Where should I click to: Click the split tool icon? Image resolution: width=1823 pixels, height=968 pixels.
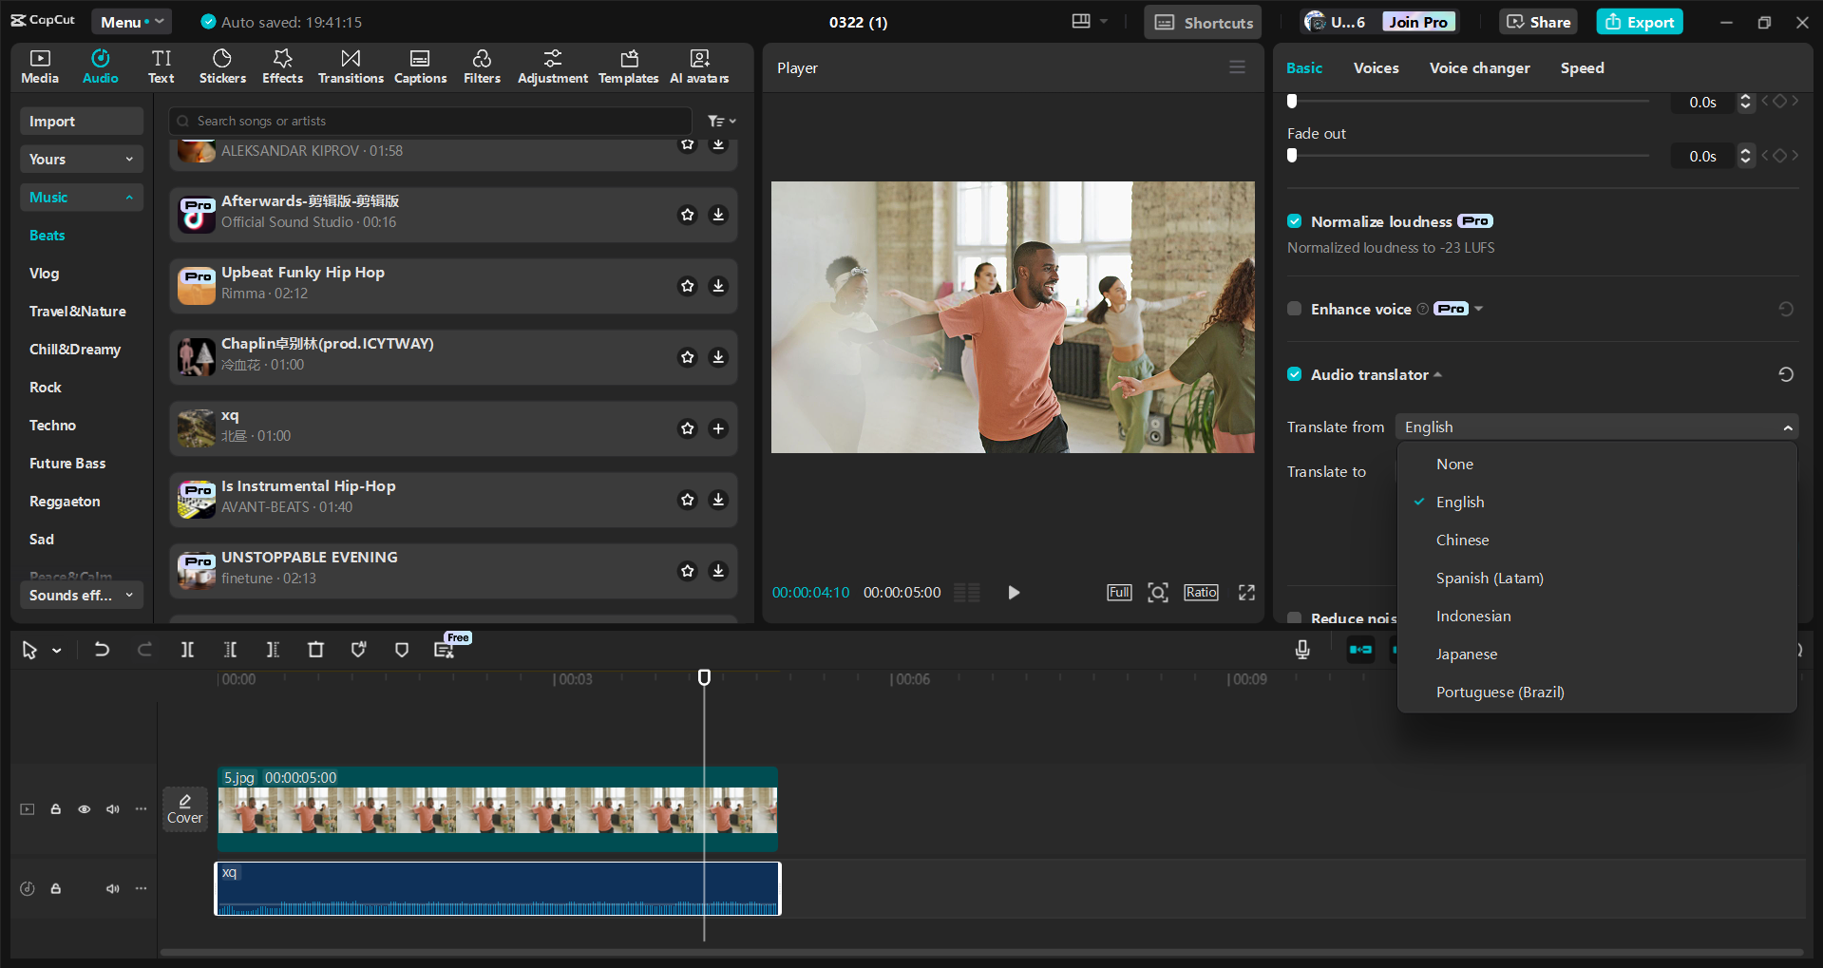coord(187,650)
